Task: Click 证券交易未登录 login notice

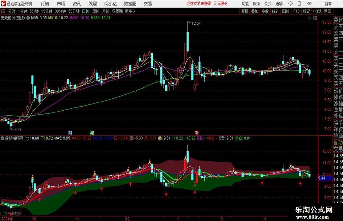Action: click(199, 4)
